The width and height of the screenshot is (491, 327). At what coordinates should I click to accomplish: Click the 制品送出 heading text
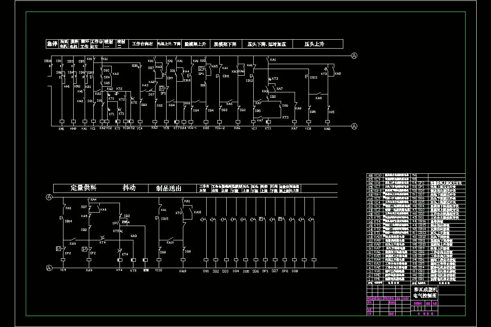pyautogui.click(x=169, y=188)
